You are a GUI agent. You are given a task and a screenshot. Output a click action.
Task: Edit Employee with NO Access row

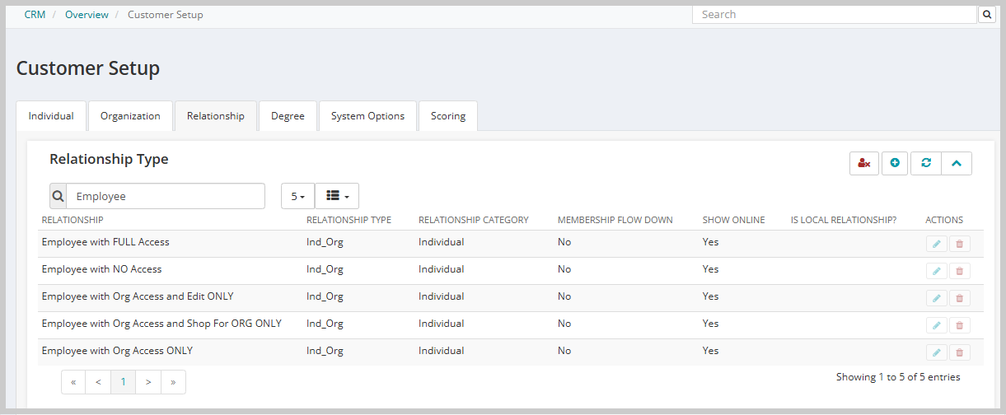[x=936, y=271]
